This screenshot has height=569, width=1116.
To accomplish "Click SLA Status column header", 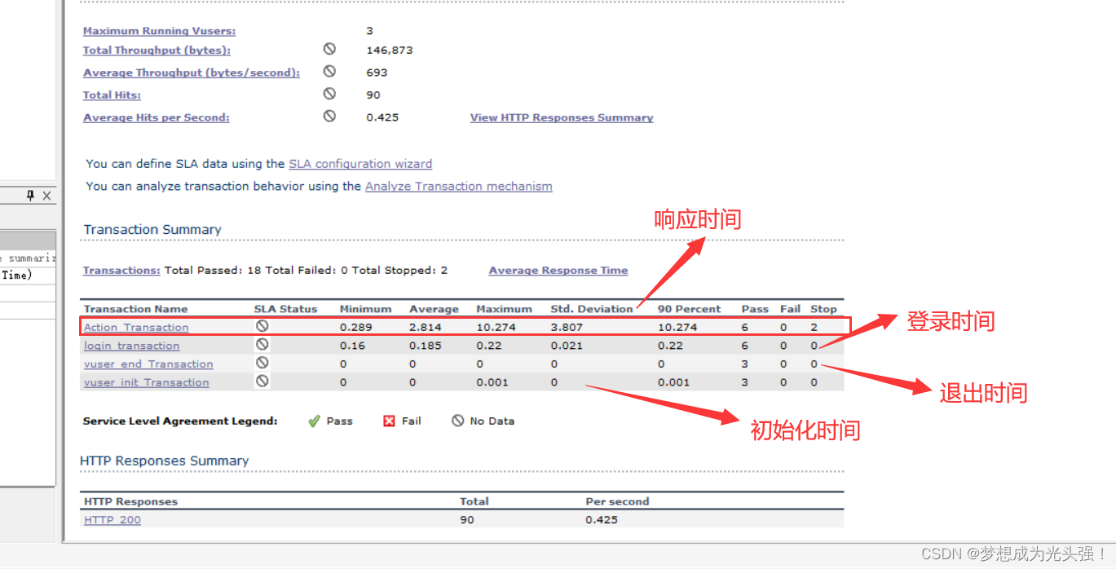I will 285,309.
